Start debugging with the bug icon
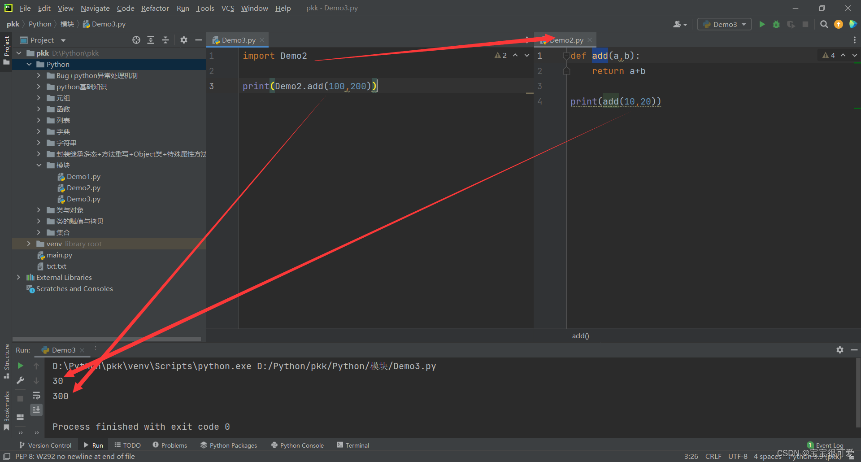The height and width of the screenshot is (462, 861). point(776,24)
